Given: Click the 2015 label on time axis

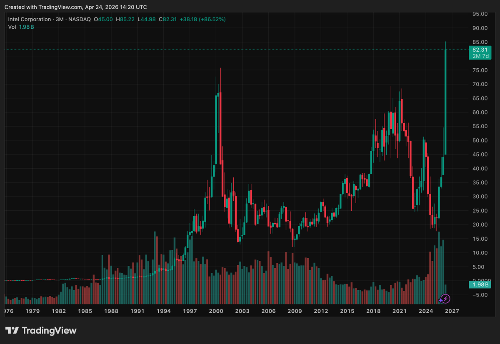Looking at the screenshot, I should (347, 311).
